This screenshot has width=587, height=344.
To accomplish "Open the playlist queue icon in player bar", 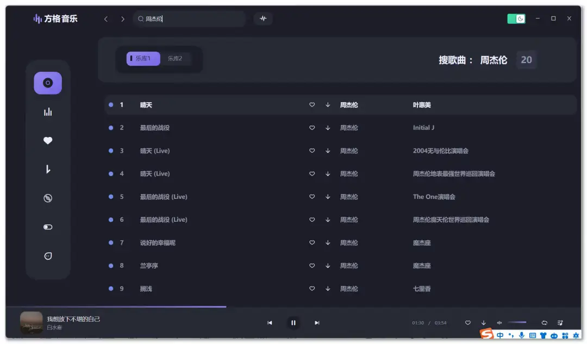I will (560, 323).
